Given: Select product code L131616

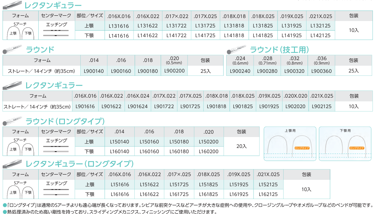Looking at the screenshot, I should 119,26.
